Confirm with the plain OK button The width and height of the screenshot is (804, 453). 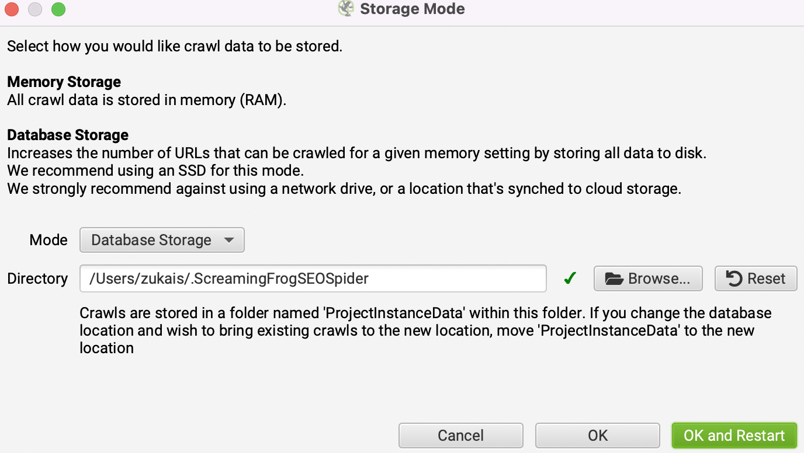click(x=597, y=435)
